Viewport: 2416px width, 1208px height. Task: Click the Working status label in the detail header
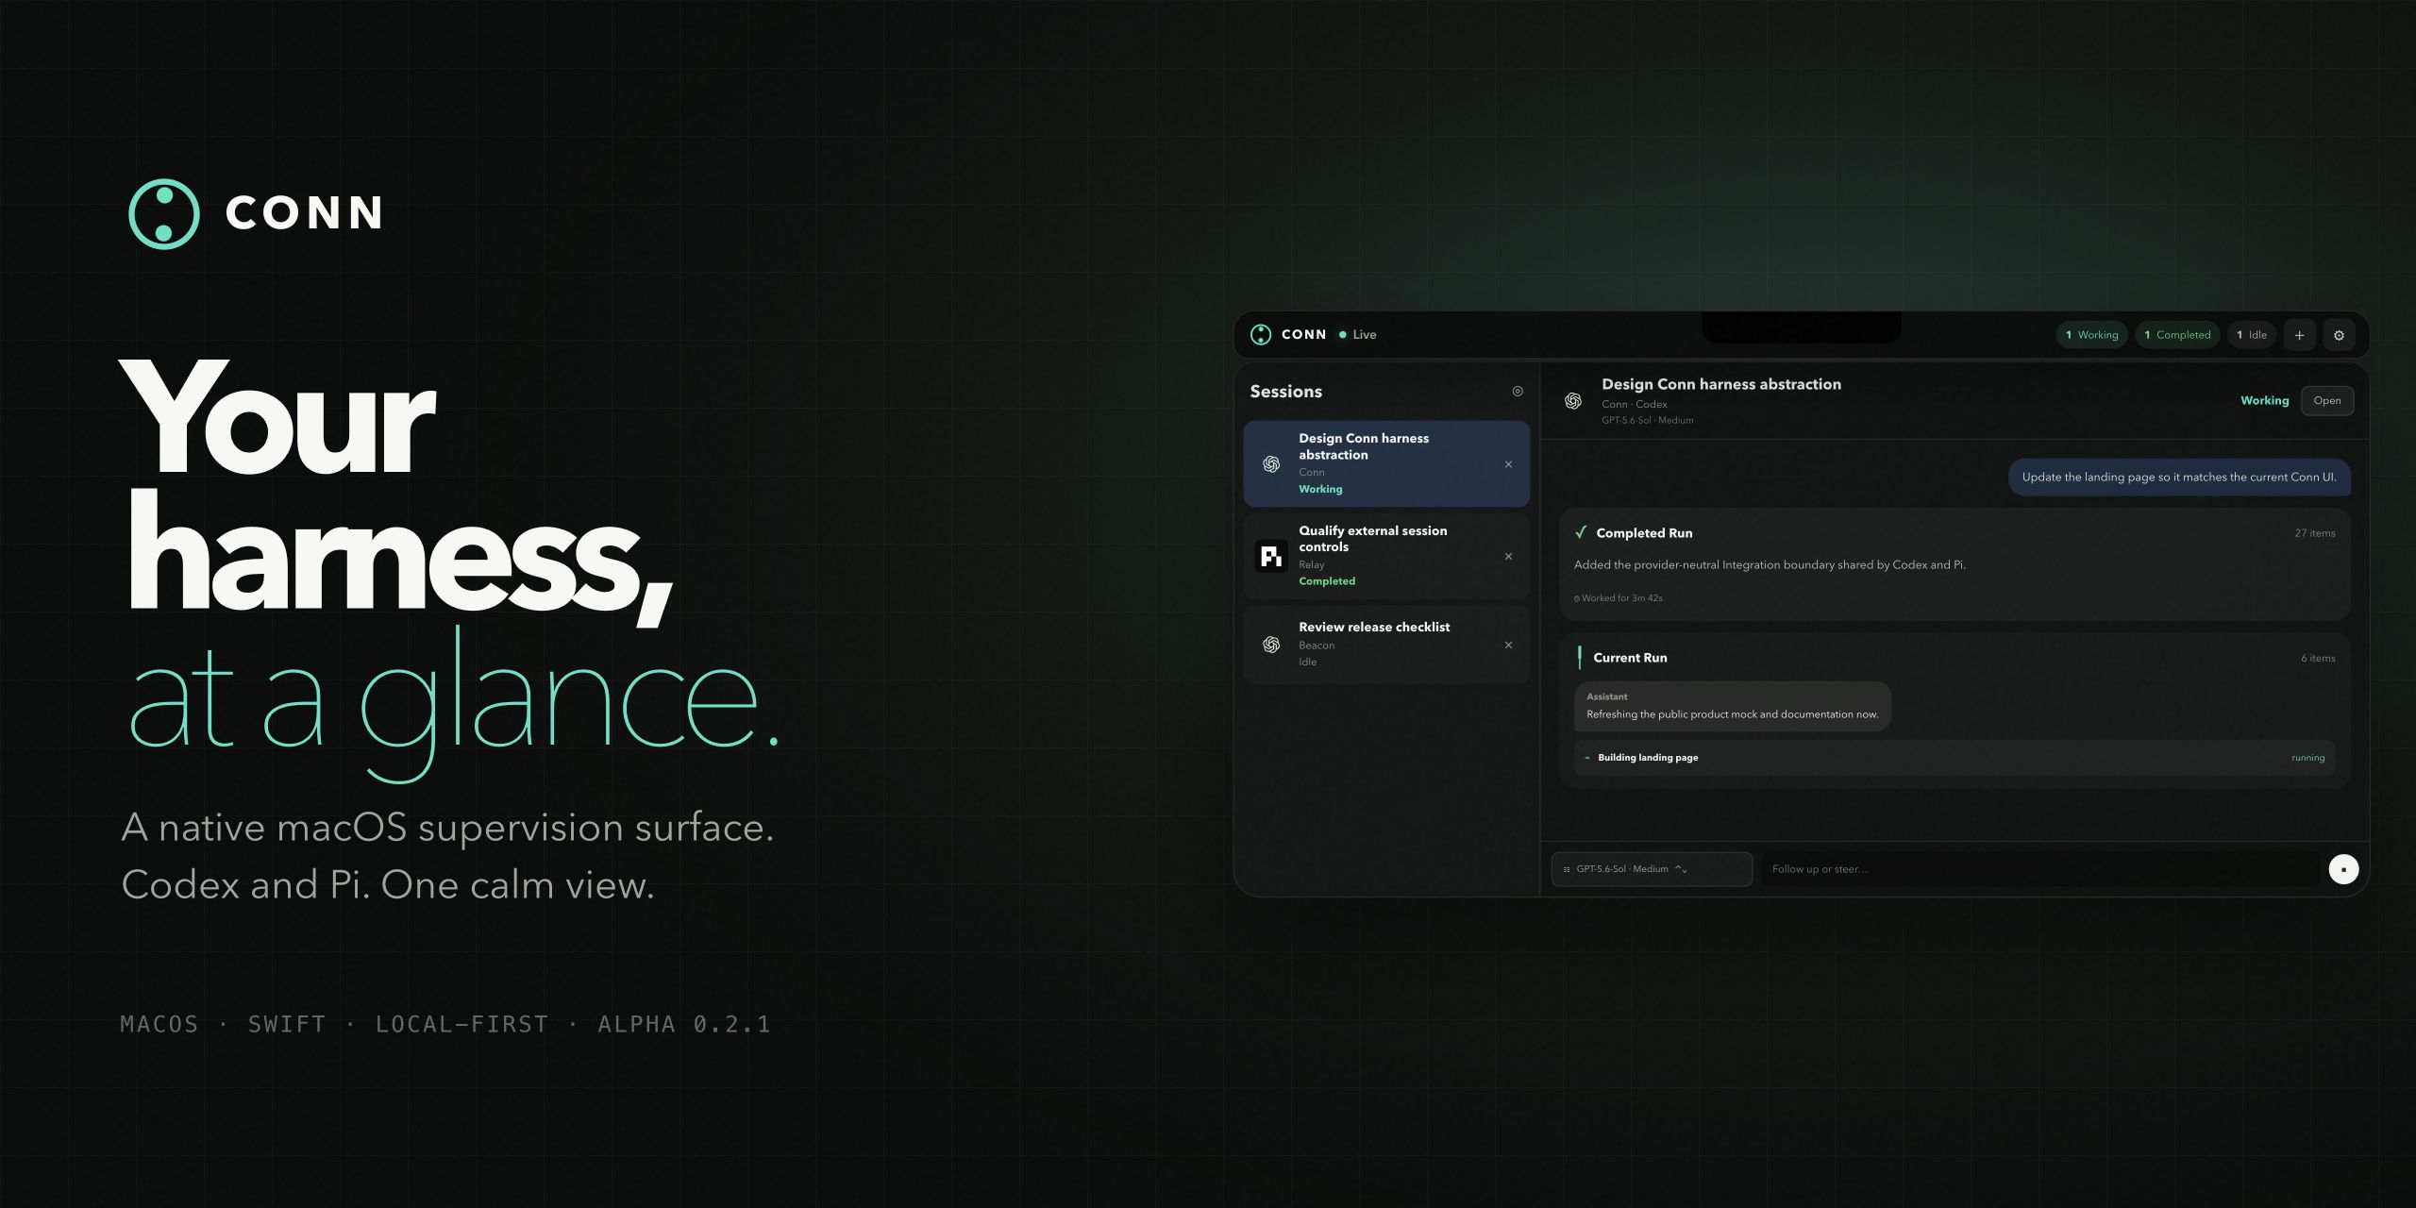click(2264, 401)
